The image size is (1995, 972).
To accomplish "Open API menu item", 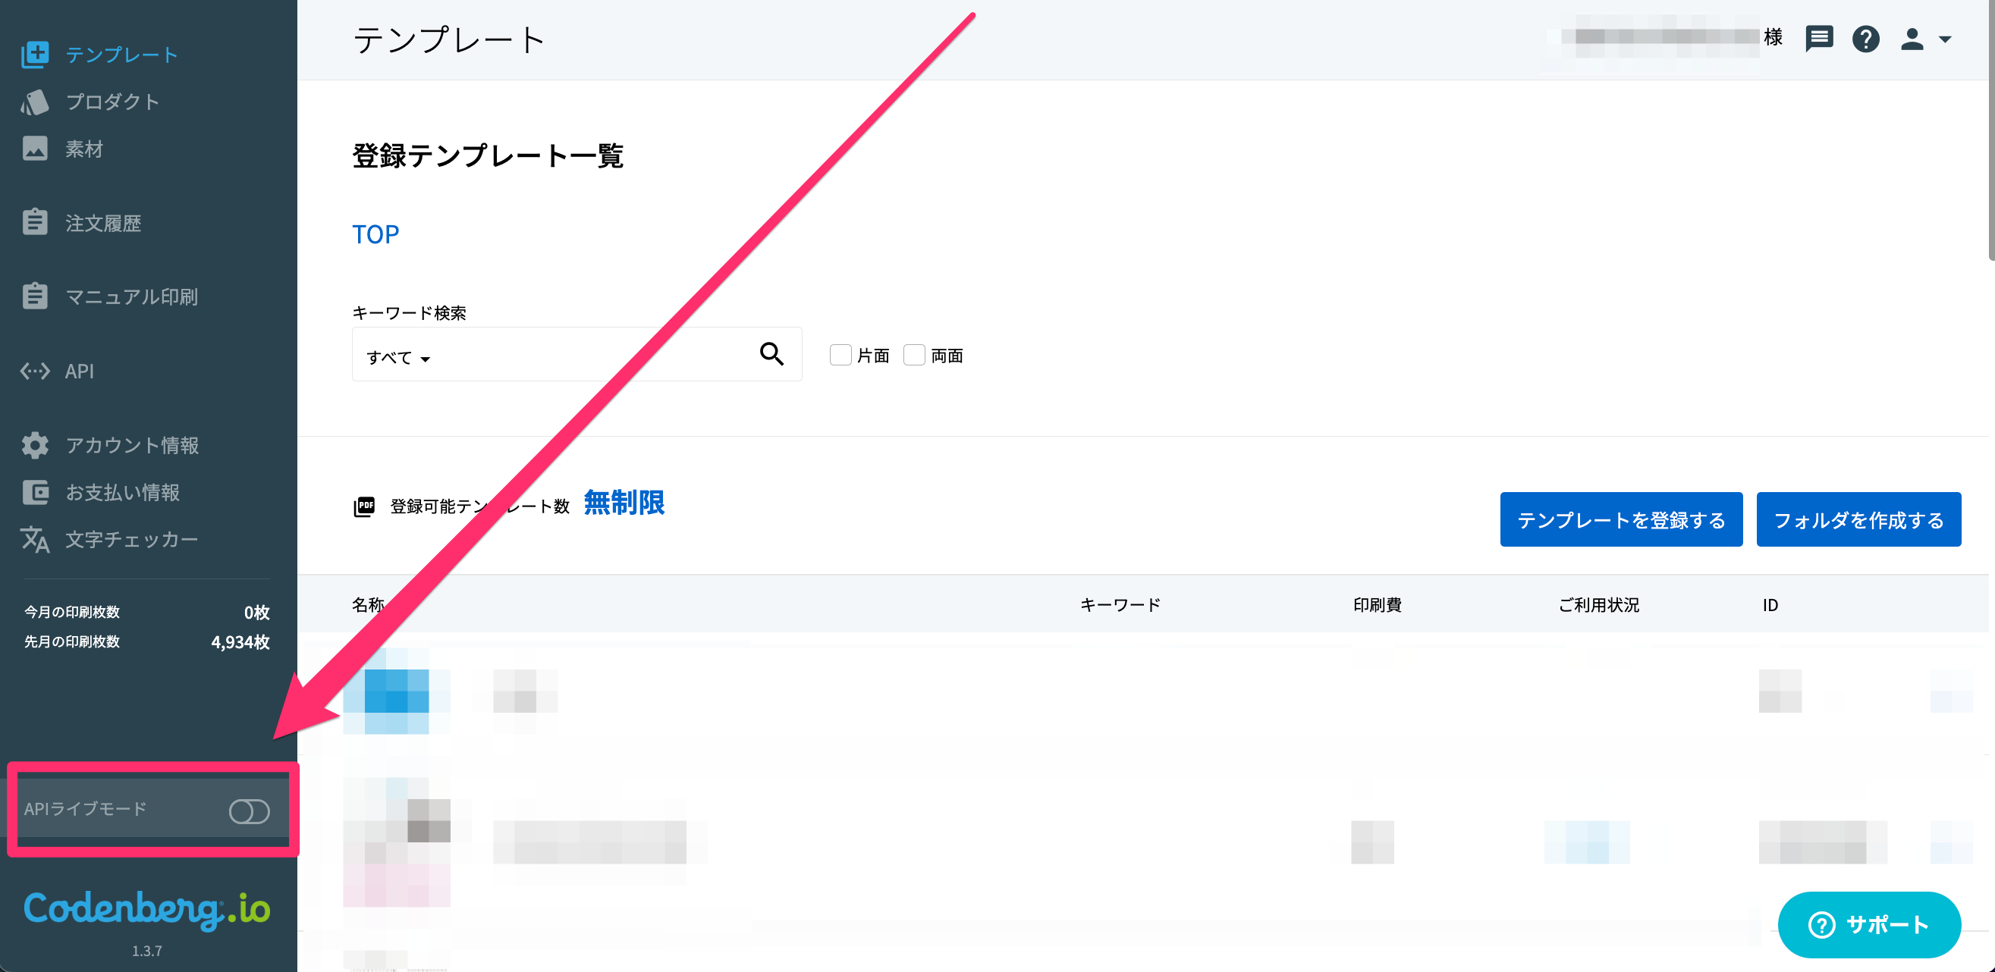I will click(x=79, y=371).
